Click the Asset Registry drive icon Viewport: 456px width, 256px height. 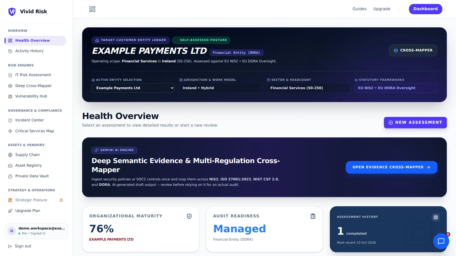[x=10, y=166]
